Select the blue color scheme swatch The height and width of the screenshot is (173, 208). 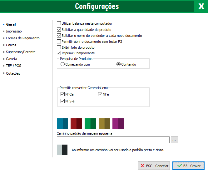coord(62,124)
